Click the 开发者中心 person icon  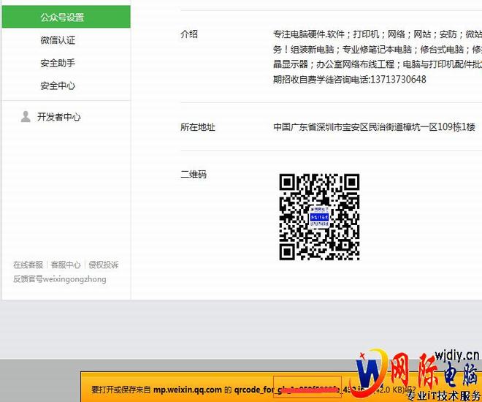click(x=26, y=117)
